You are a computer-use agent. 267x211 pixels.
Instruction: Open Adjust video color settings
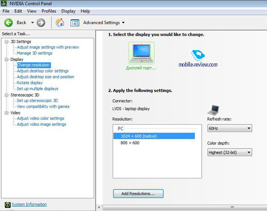click(41, 118)
